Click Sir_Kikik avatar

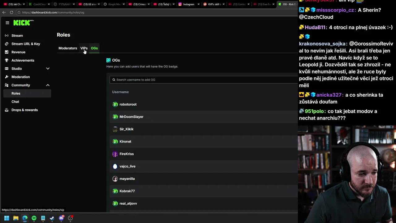[x=115, y=129]
